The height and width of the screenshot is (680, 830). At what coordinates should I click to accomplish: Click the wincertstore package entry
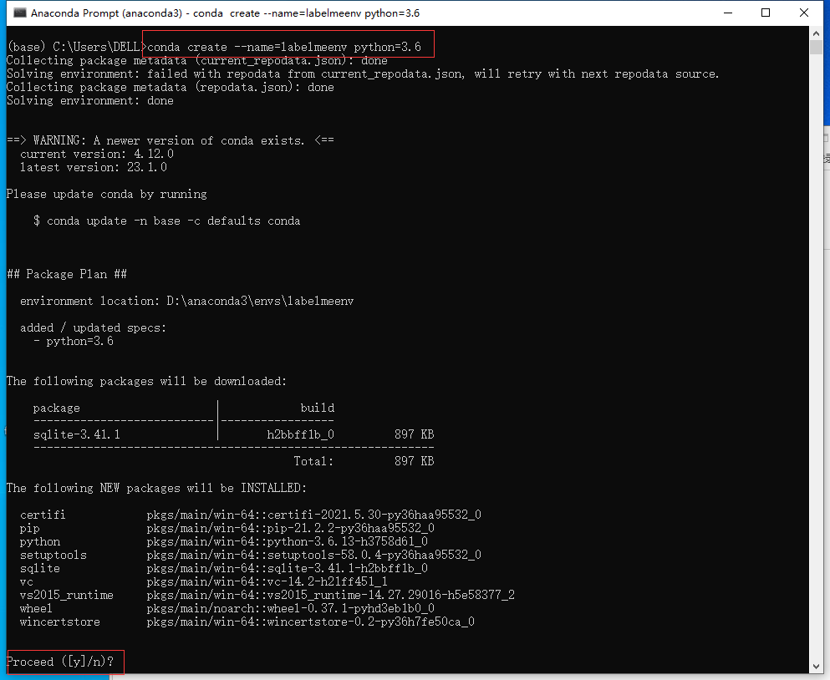point(247,622)
